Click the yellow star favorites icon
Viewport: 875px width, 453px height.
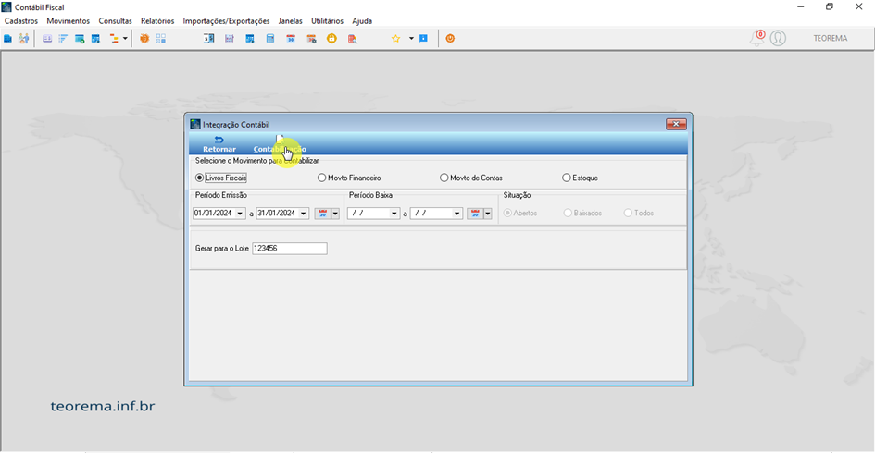tap(395, 39)
